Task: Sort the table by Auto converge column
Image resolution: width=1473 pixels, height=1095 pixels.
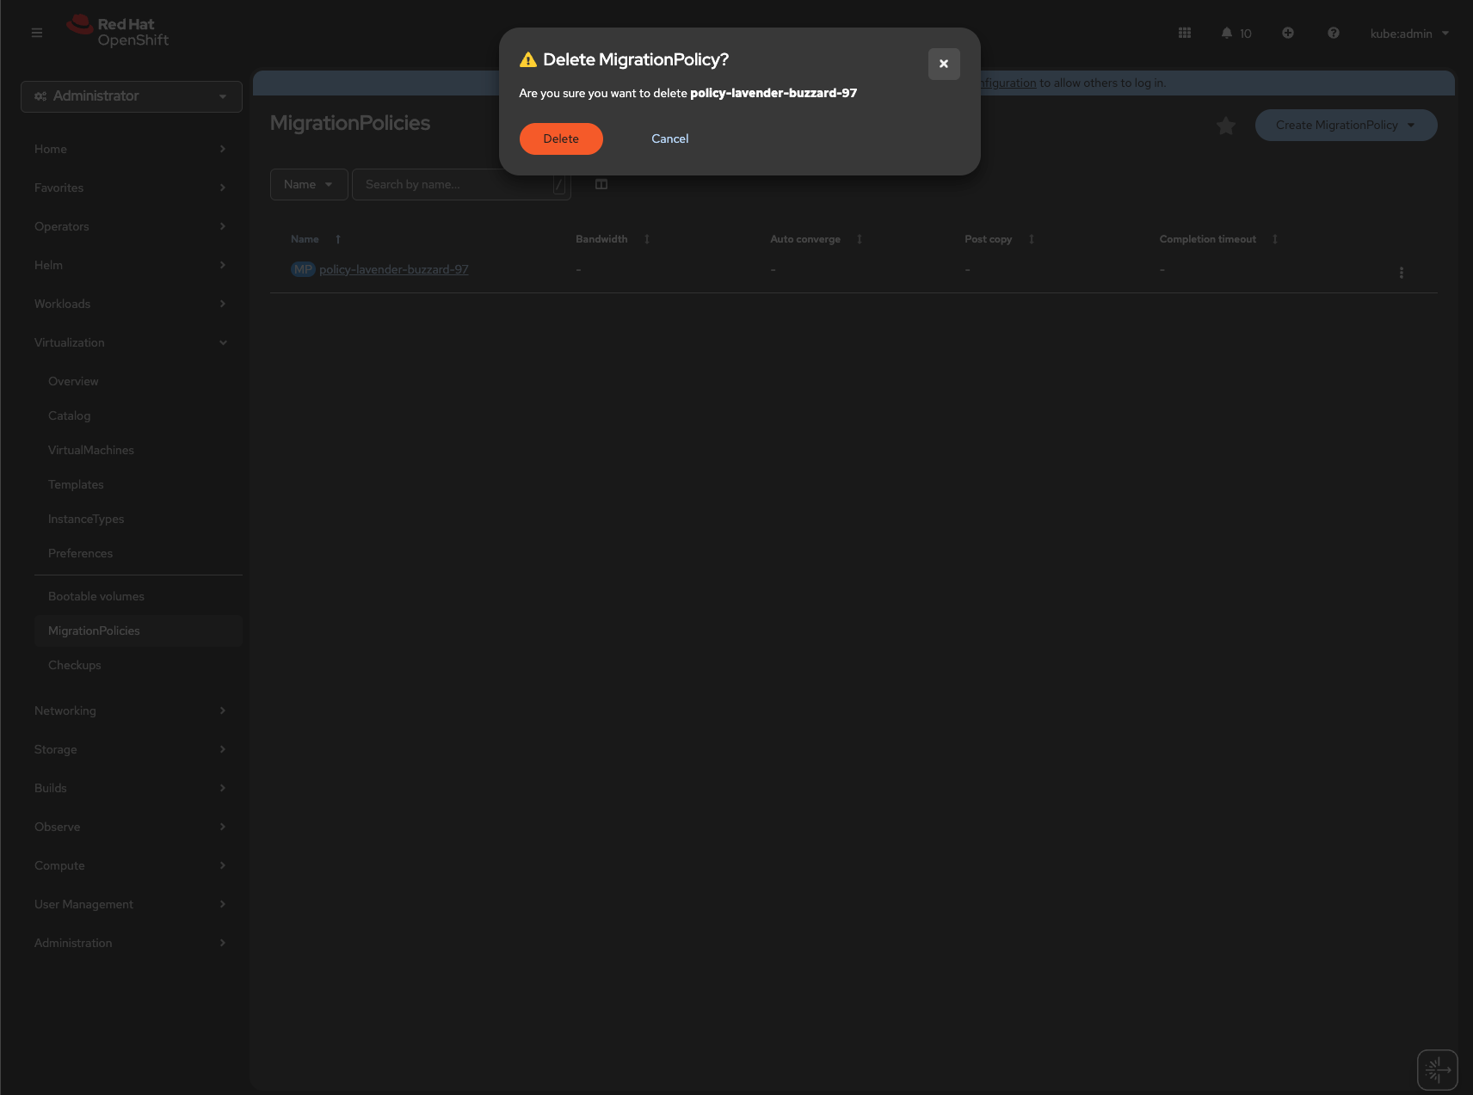Action: pyautogui.click(x=817, y=239)
